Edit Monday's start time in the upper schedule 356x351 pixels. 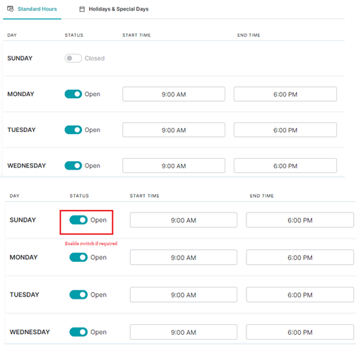(x=174, y=94)
